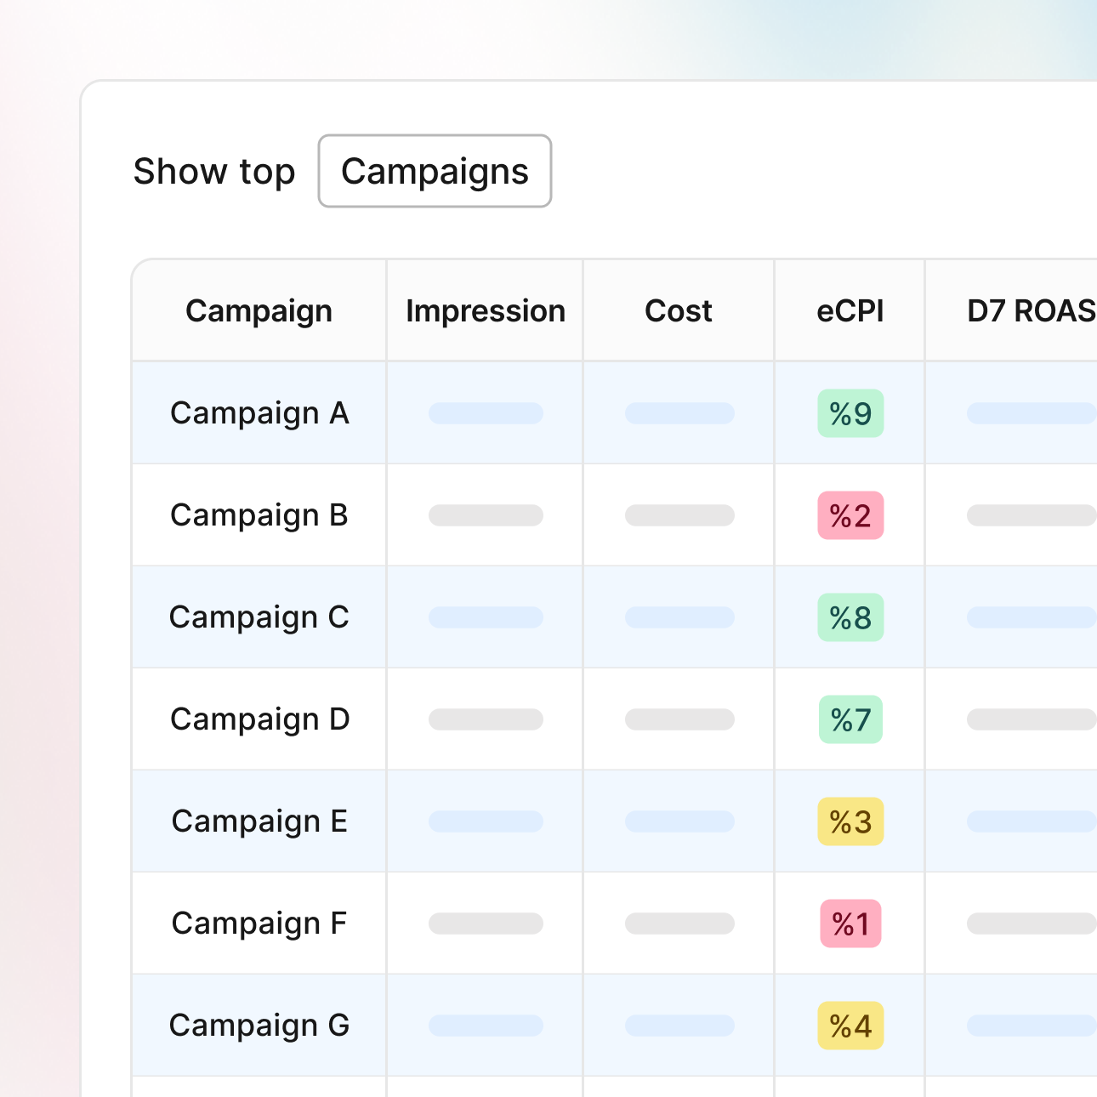Click the green %9 eCPI badge

(x=850, y=413)
